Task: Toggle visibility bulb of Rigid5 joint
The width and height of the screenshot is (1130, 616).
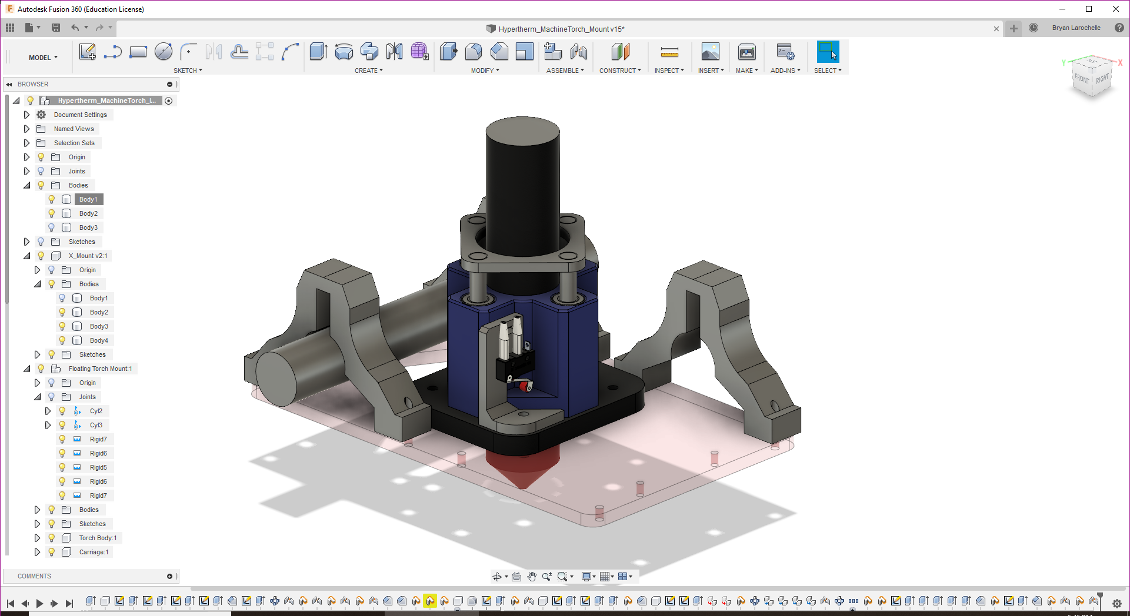Action: [x=62, y=467]
